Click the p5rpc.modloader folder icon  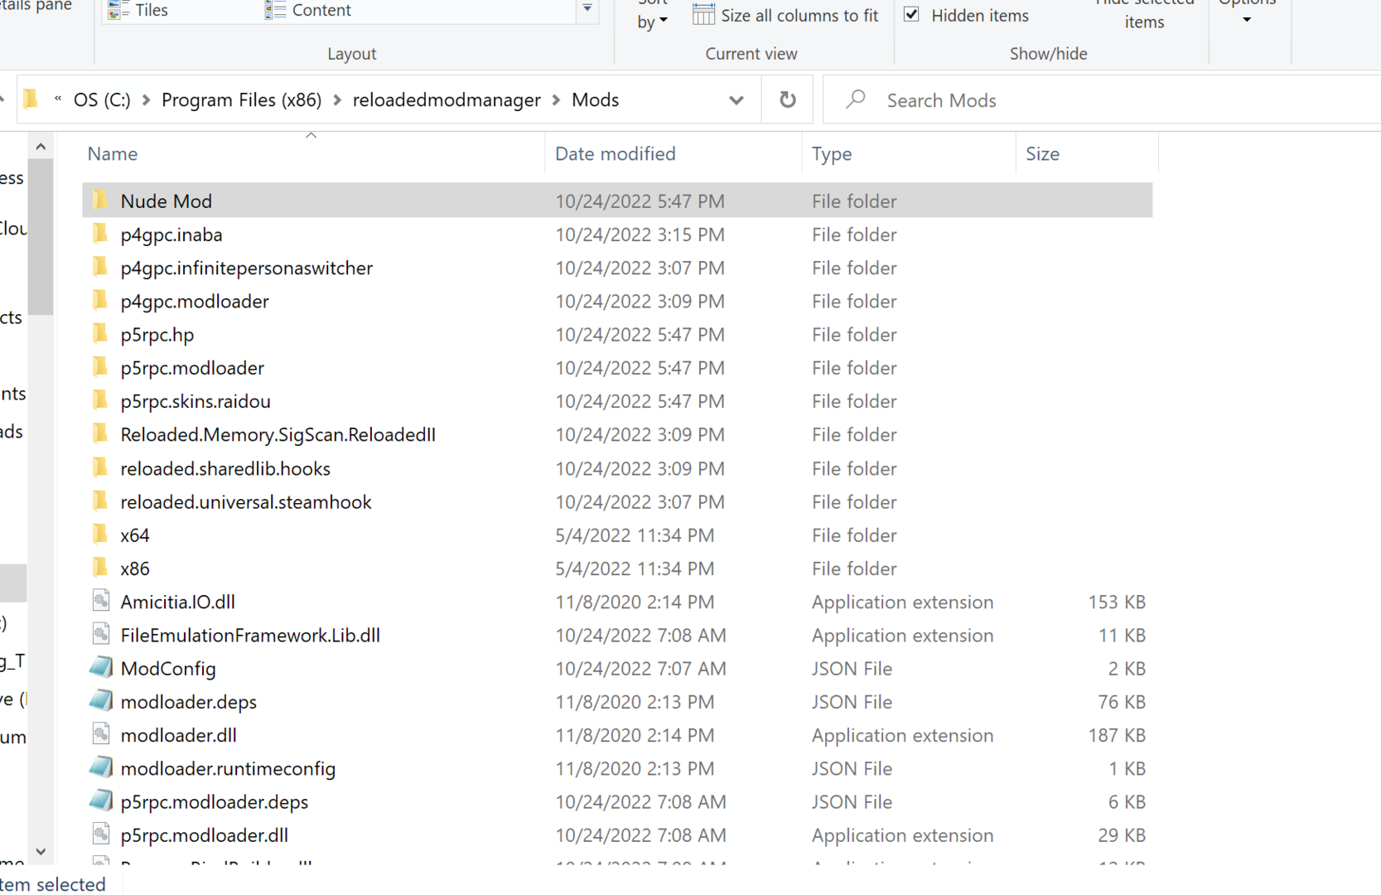pos(100,366)
